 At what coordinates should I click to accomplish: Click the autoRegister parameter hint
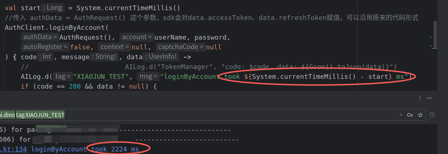point(46,47)
